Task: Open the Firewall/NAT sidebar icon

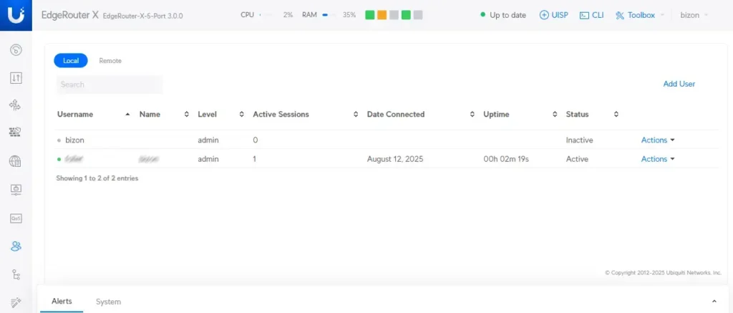Action: [x=16, y=133]
